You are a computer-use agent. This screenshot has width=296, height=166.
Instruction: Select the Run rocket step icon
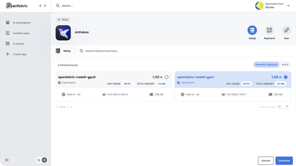tap(287, 30)
